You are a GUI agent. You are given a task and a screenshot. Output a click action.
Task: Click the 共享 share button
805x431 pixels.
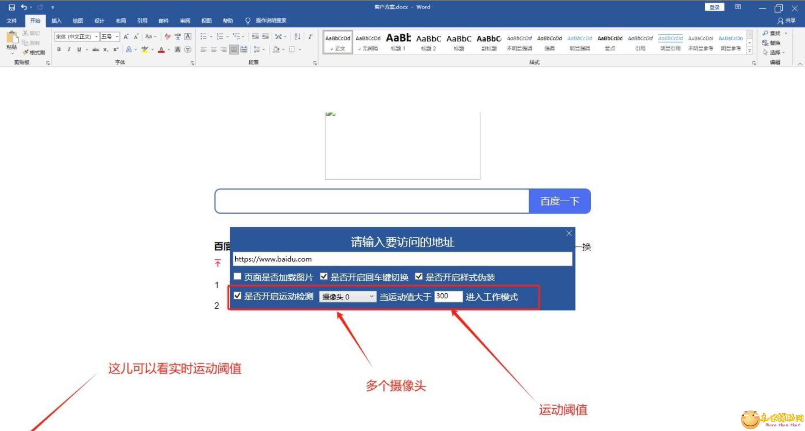(787, 21)
